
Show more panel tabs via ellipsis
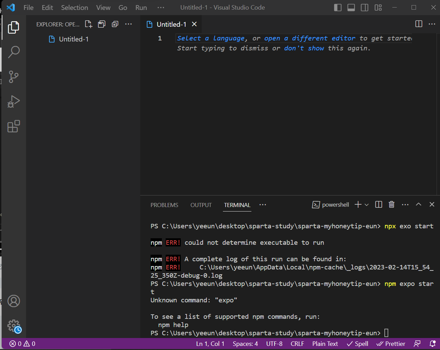click(263, 205)
